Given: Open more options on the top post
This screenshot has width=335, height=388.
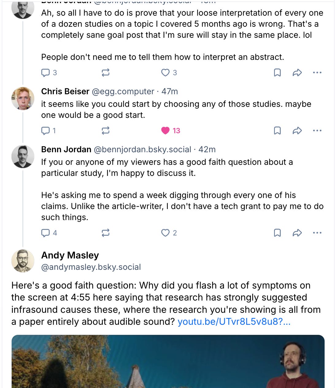Looking at the screenshot, I should pyautogui.click(x=317, y=73).
